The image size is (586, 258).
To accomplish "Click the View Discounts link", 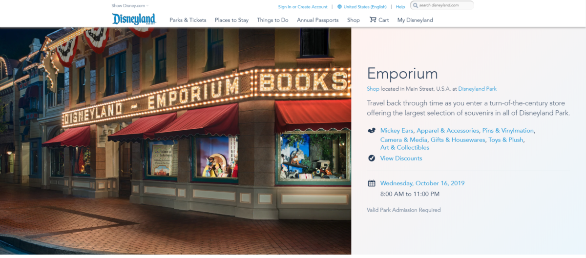I will (x=401, y=158).
